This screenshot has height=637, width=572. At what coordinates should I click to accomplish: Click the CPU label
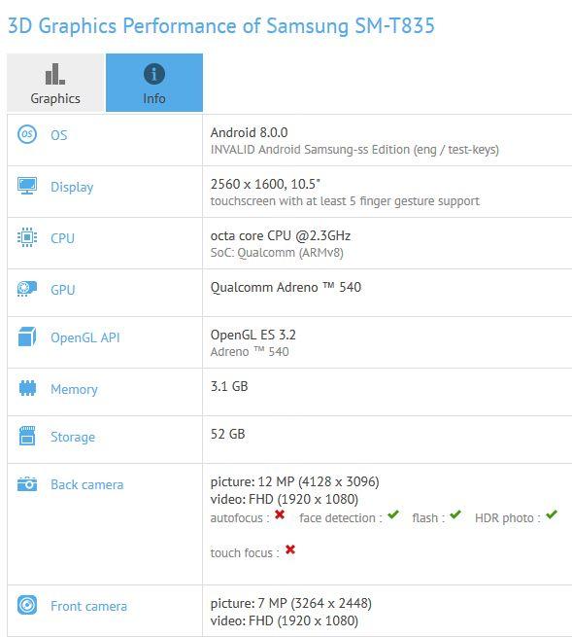tap(62, 238)
